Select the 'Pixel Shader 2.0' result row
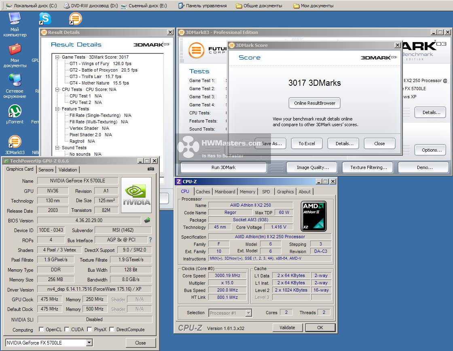The height and width of the screenshot is (351, 453). click(x=91, y=135)
